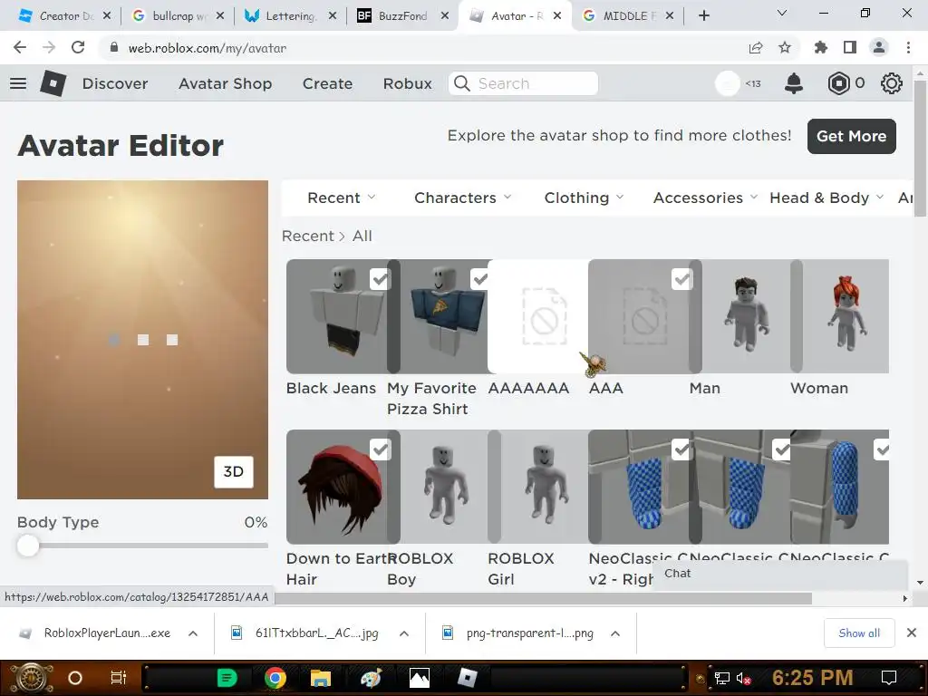
Task: Click the Get More button
Action: pyautogui.click(x=851, y=136)
